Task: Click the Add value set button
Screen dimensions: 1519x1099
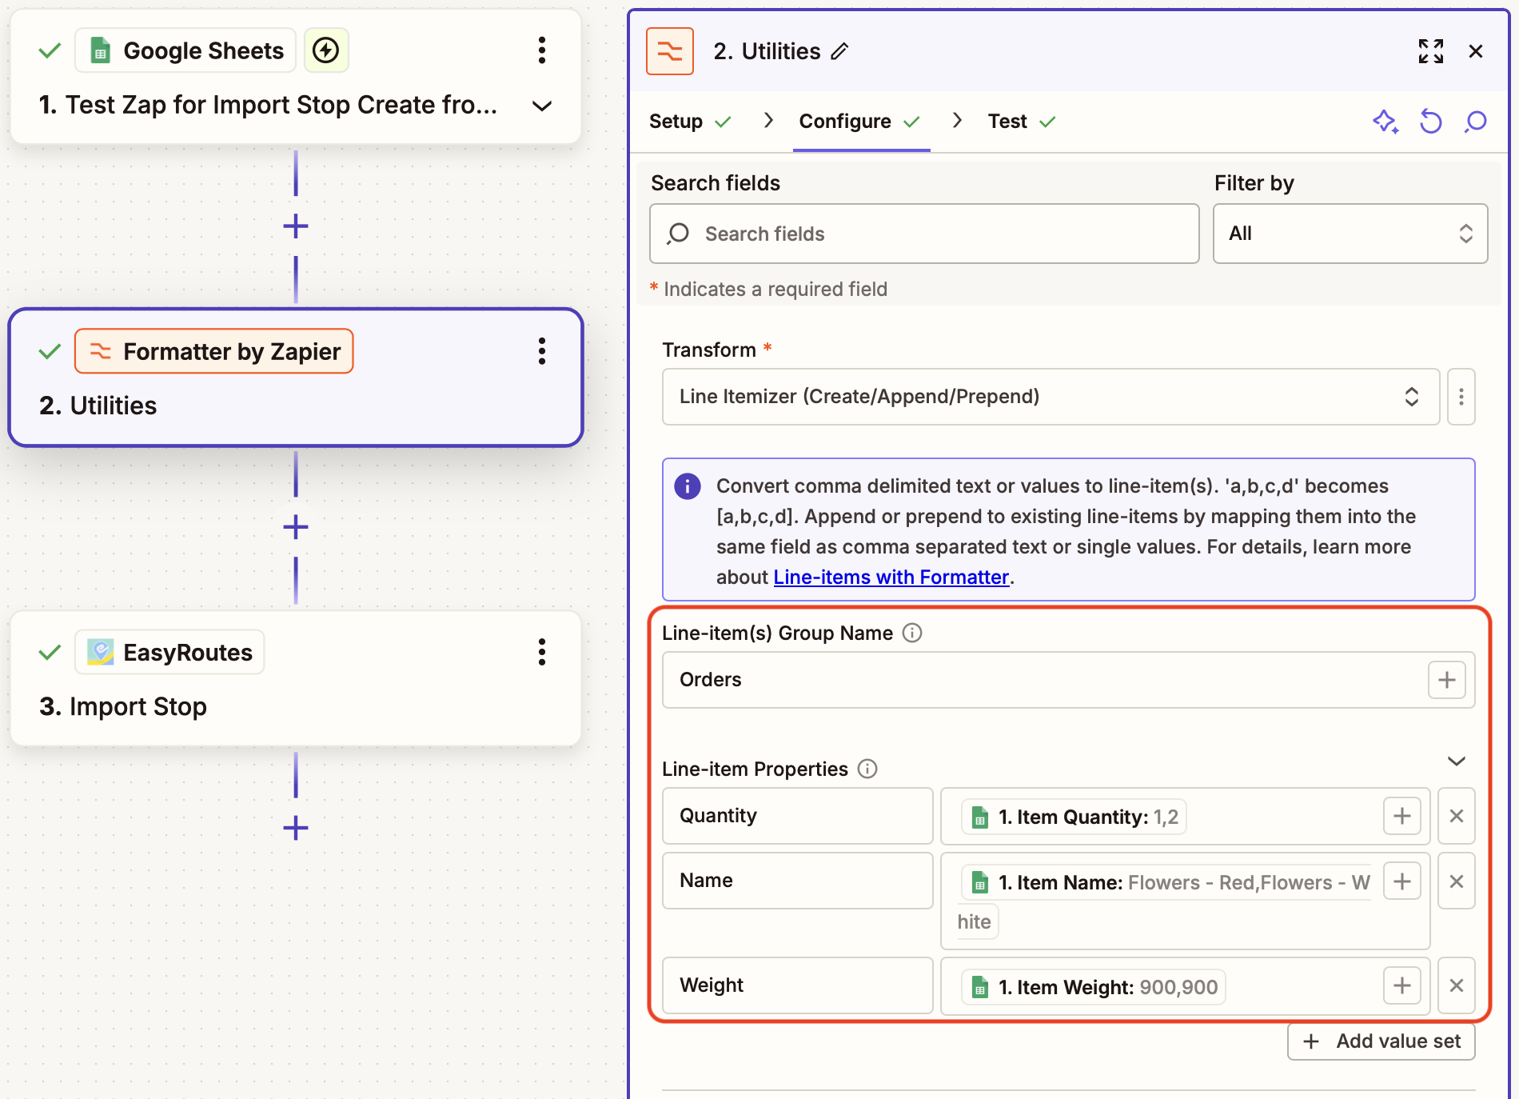Action: coord(1381,1041)
